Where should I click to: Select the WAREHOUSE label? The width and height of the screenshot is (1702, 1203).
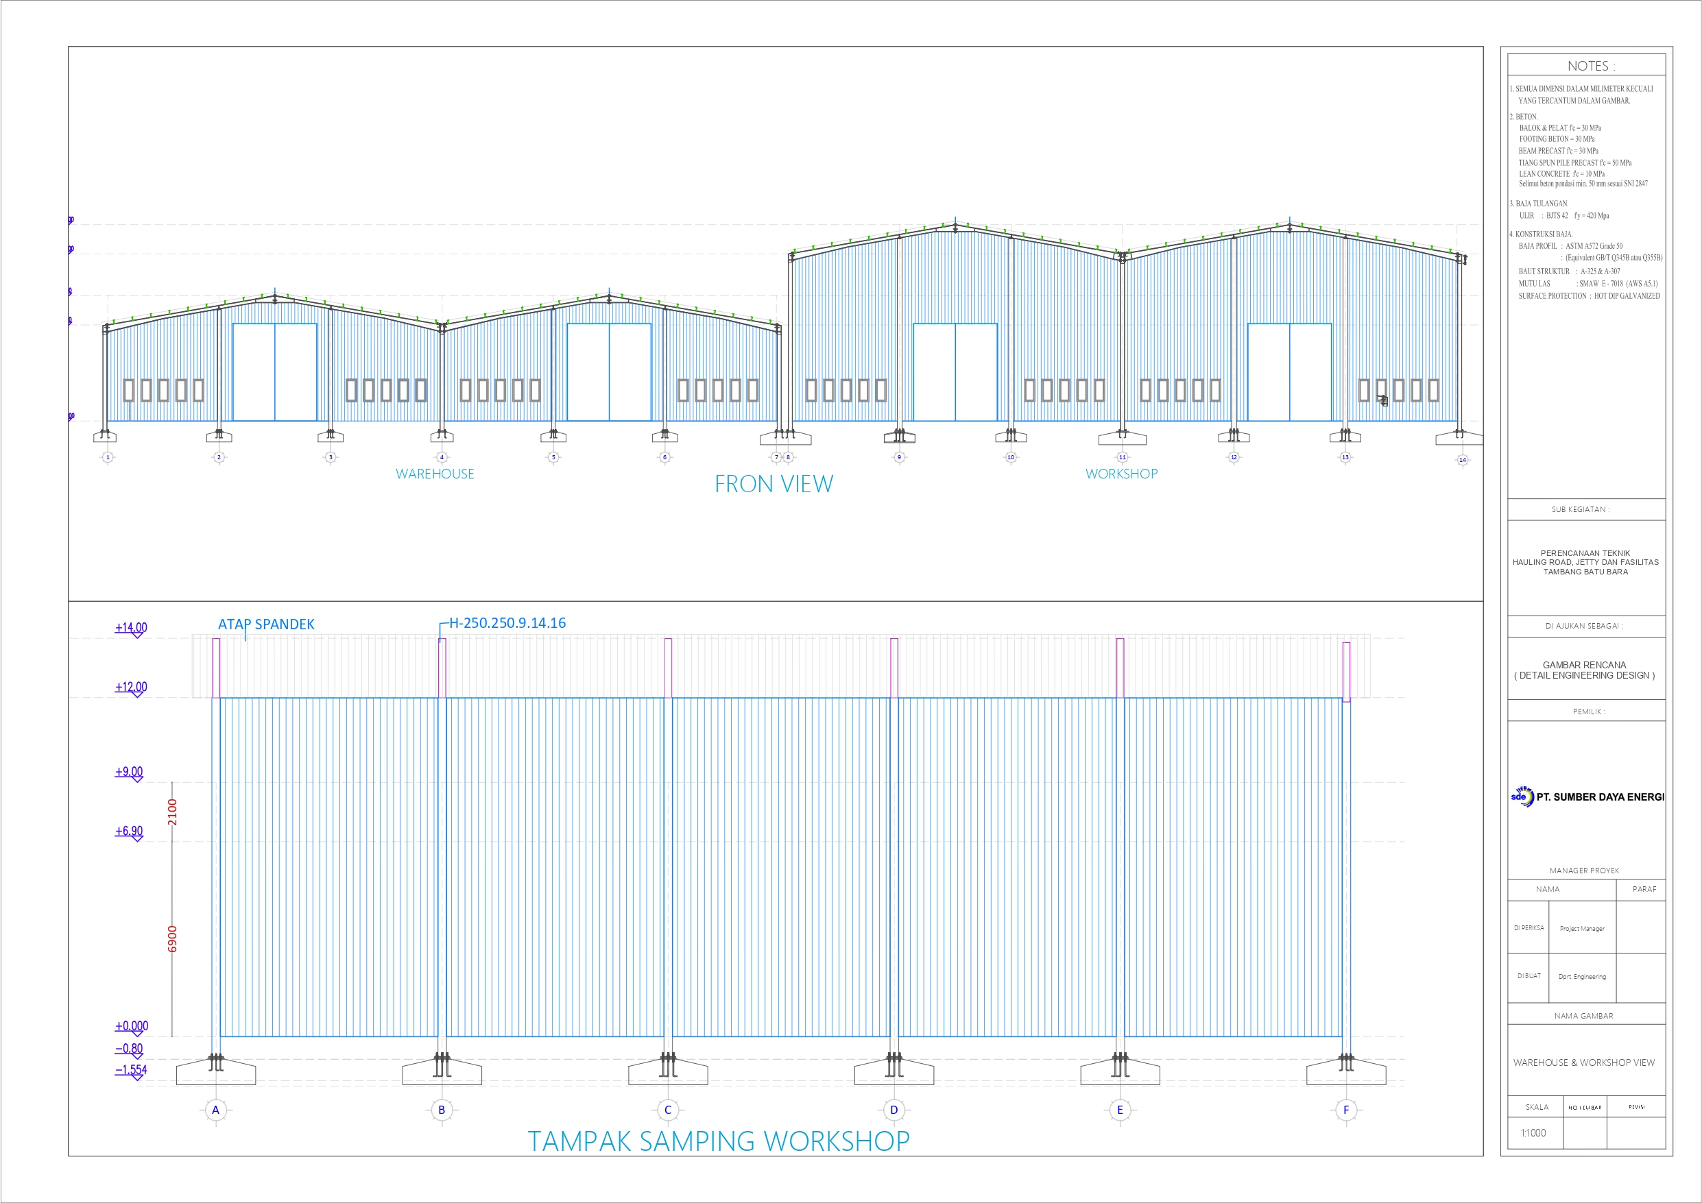pyautogui.click(x=434, y=474)
